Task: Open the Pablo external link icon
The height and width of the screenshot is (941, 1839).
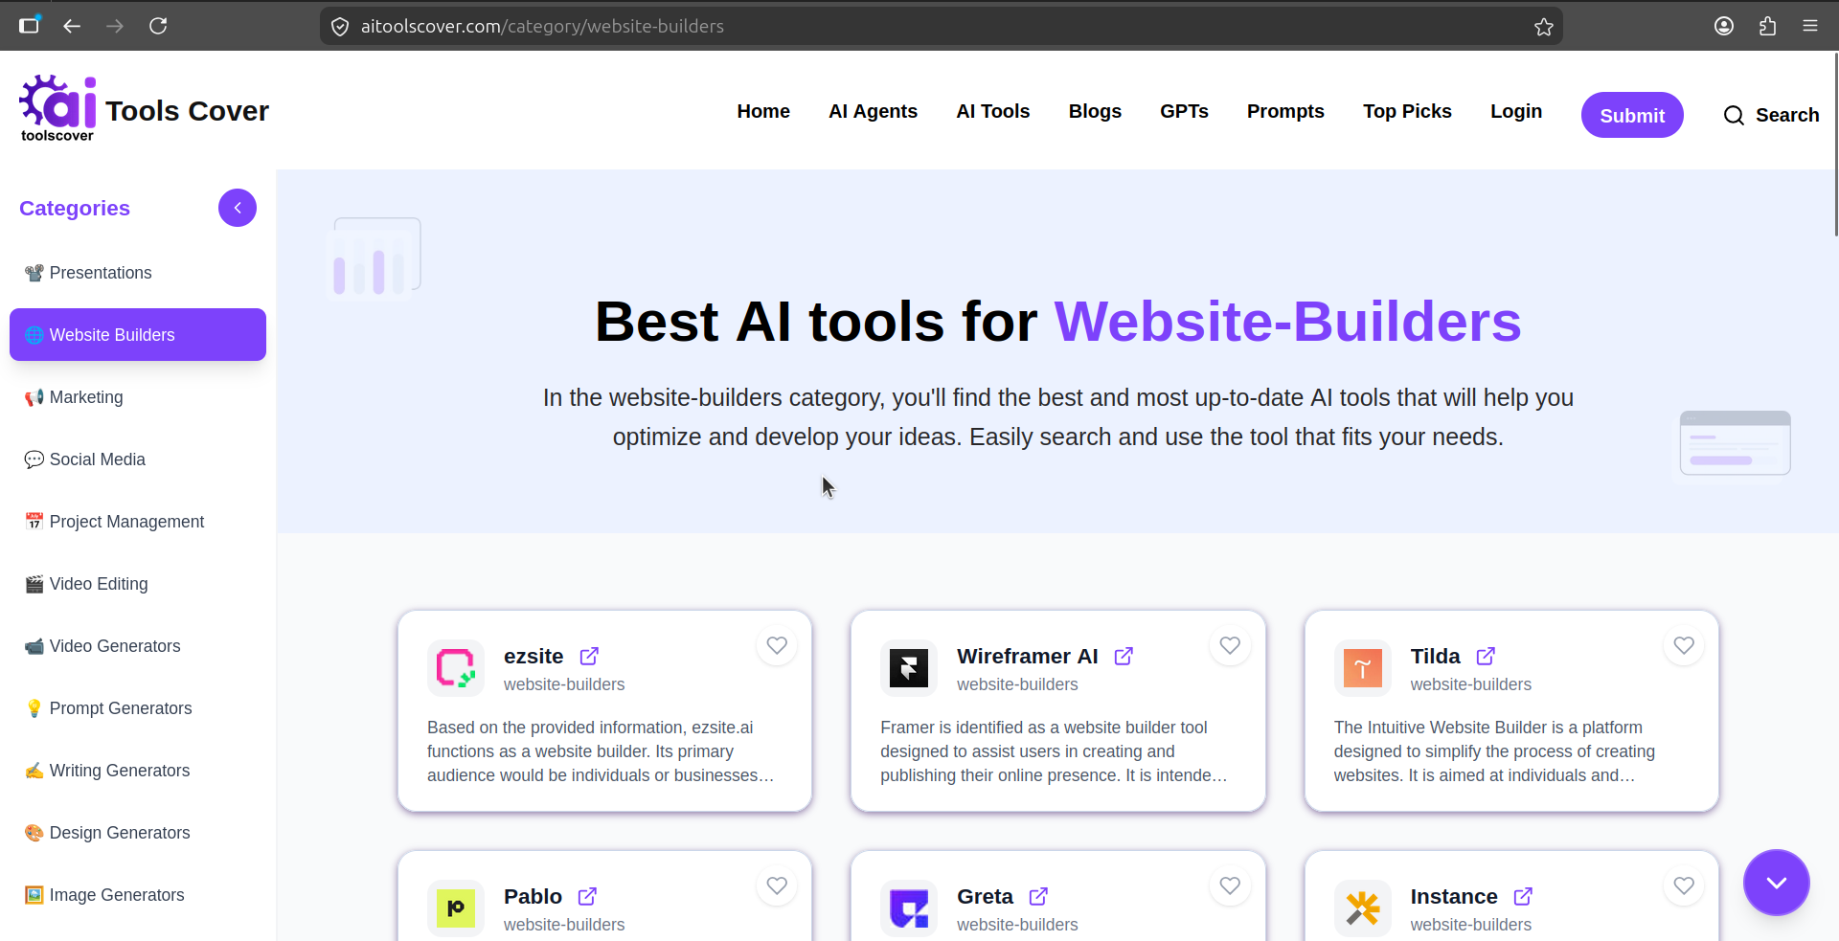Action: [x=587, y=896]
